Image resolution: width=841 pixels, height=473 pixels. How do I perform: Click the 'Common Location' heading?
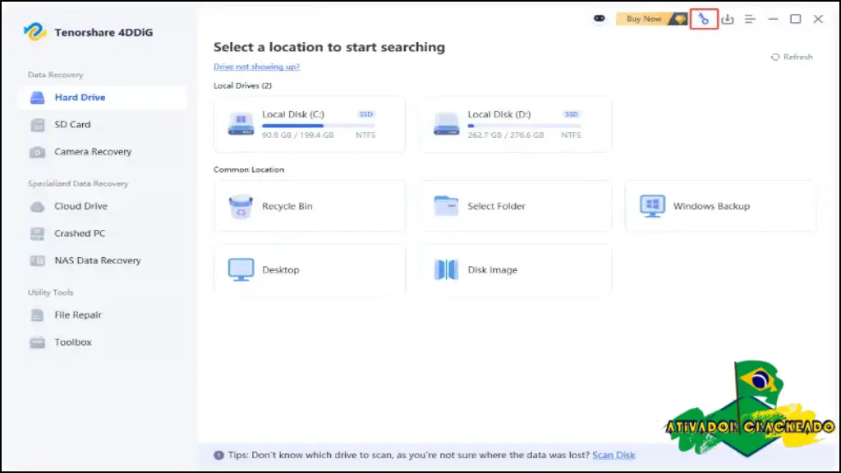(249, 169)
